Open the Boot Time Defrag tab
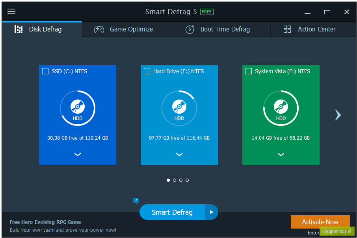The width and height of the screenshot is (357, 238). click(x=222, y=29)
